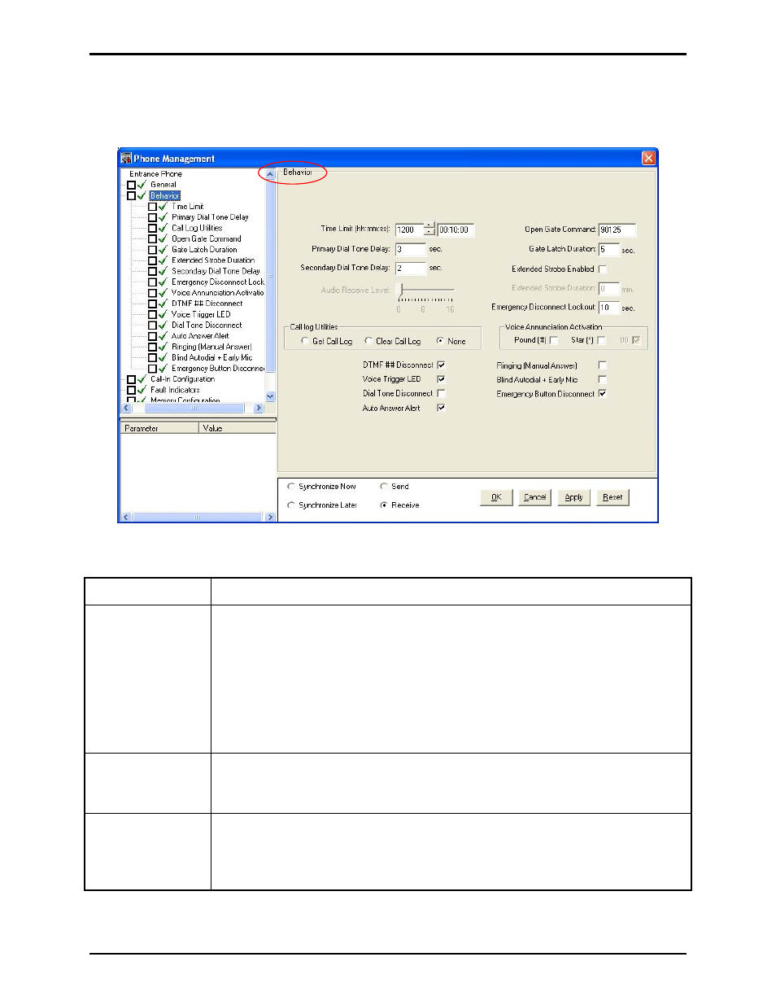Image resolution: width=776 pixels, height=1005 pixels.
Task: Enable Blind Autodial + Early Mic checkbox
Action: click(603, 379)
